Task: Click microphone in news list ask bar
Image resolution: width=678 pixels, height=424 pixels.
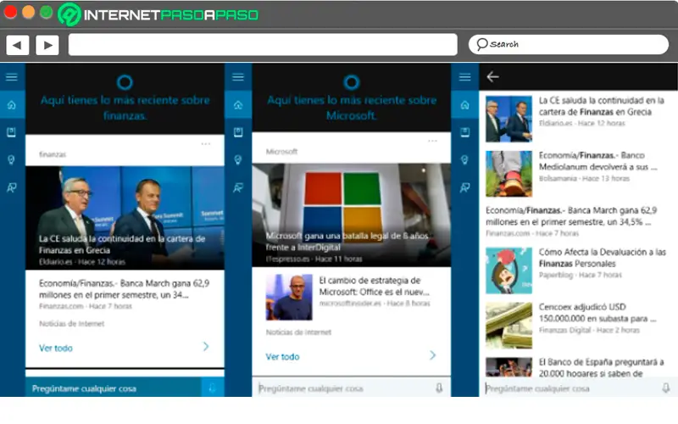Action: coord(666,388)
